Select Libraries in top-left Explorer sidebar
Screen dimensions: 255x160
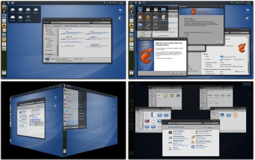coord(48,39)
